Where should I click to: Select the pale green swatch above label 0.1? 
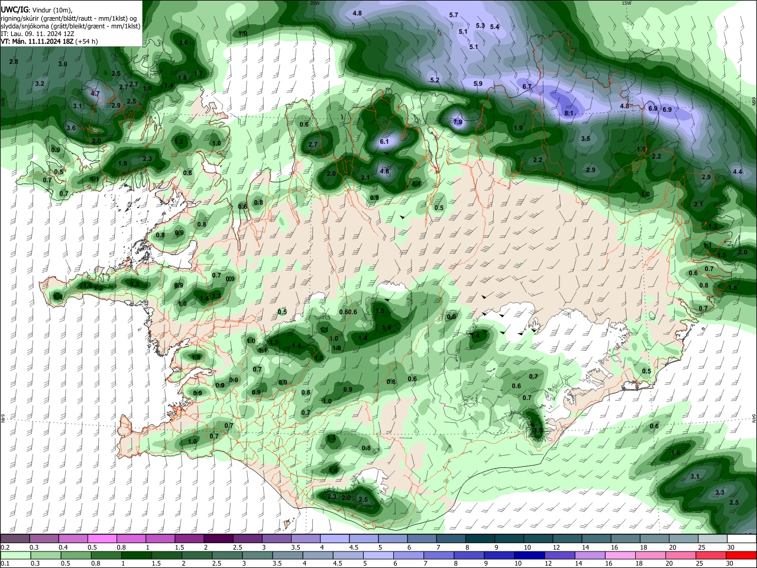click(x=15, y=555)
